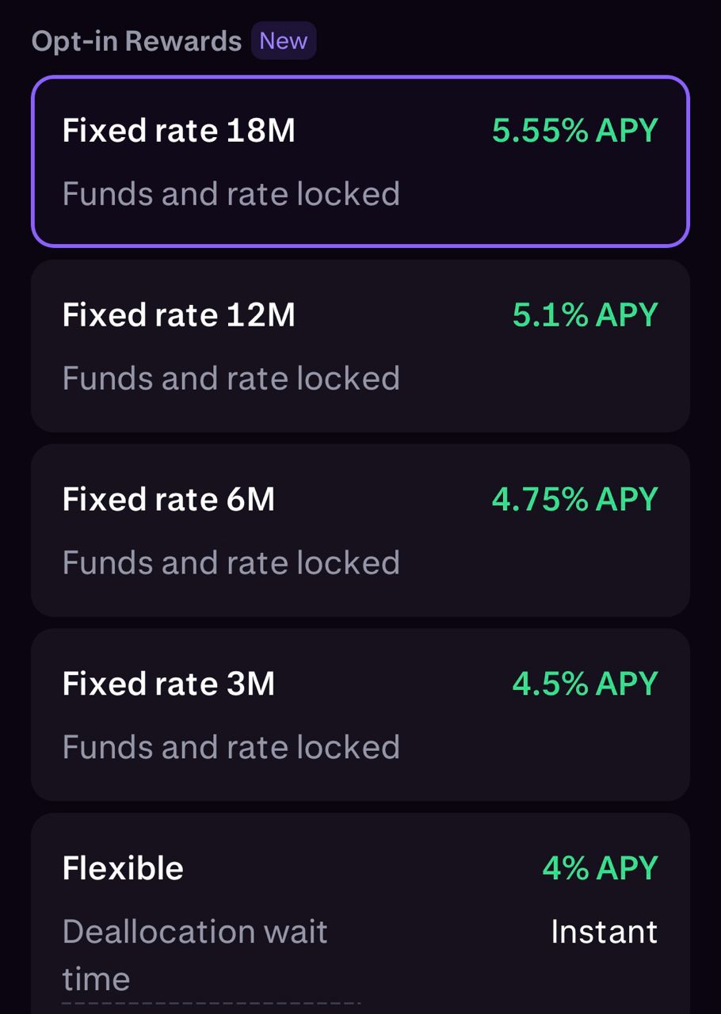Viewport: 721px width, 1014px height.
Task: Choose the Fixed rate 3M card
Action: (x=360, y=715)
